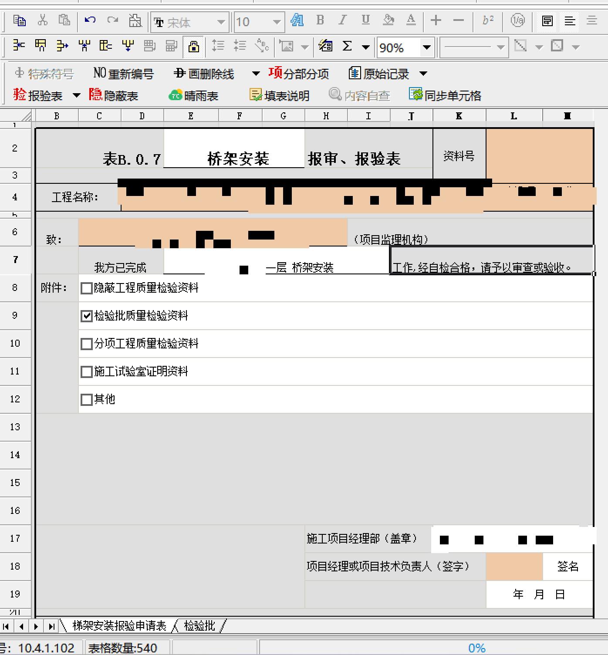This screenshot has height=655, width=608.
Task: Open dropdown arrow beside image icon
Action: [305, 47]
